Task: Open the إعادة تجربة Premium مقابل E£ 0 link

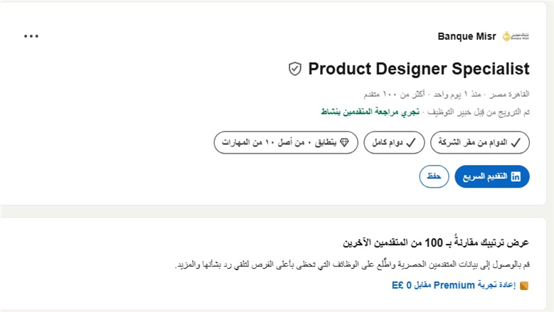Action: click(x=454, y=285)
